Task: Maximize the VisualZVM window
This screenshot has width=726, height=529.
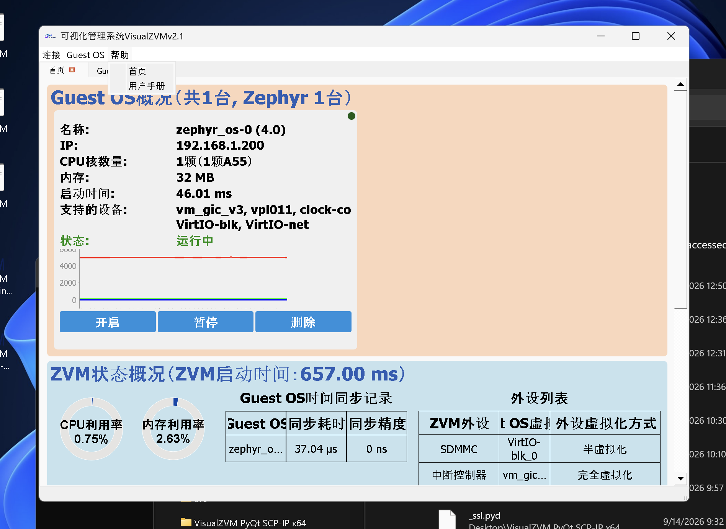Action: point(636,36)
